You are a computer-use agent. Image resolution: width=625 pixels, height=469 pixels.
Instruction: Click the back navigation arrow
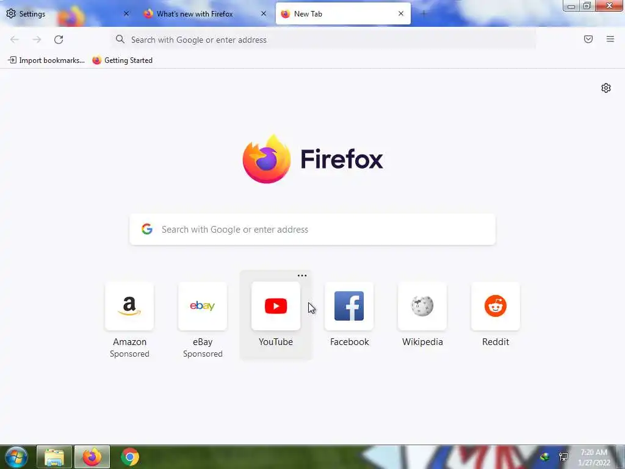[15, 40]
